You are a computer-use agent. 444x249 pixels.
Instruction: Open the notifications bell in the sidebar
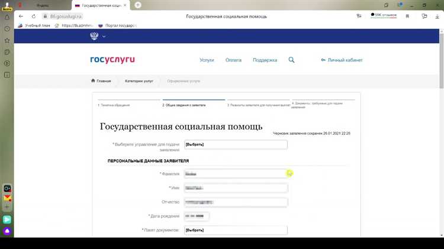[7, 17]
